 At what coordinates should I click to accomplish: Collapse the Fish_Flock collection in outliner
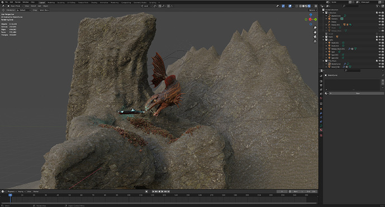click(x=324, y=61)
